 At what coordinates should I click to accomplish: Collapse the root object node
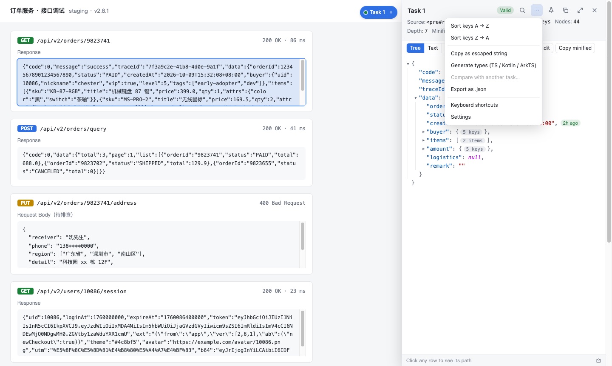pos(408,64)
